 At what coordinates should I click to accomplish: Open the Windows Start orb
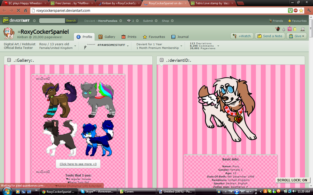coord(7,192)
